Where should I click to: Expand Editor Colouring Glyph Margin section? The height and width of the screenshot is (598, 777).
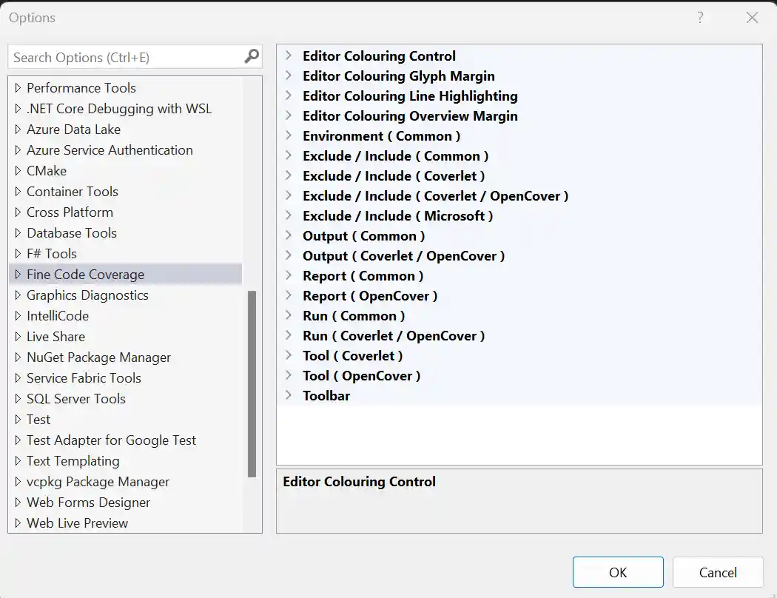289,75
